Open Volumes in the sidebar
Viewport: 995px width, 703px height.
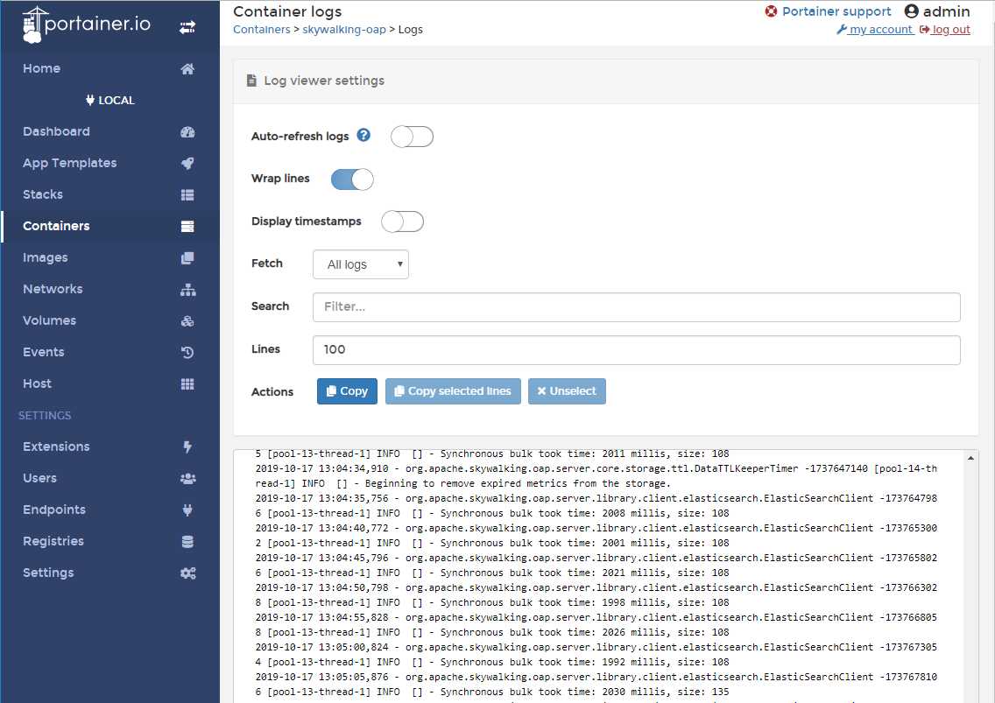tap(109, 321)
